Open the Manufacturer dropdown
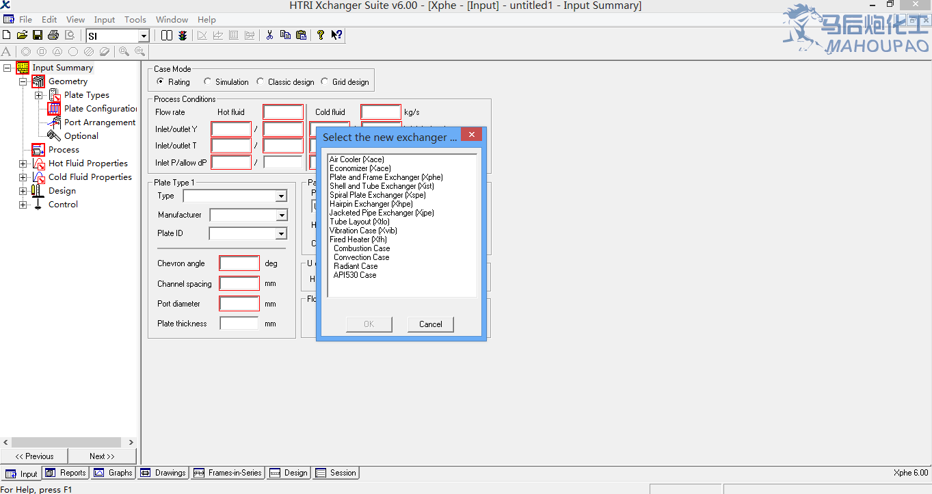 [x=281, y=216]
